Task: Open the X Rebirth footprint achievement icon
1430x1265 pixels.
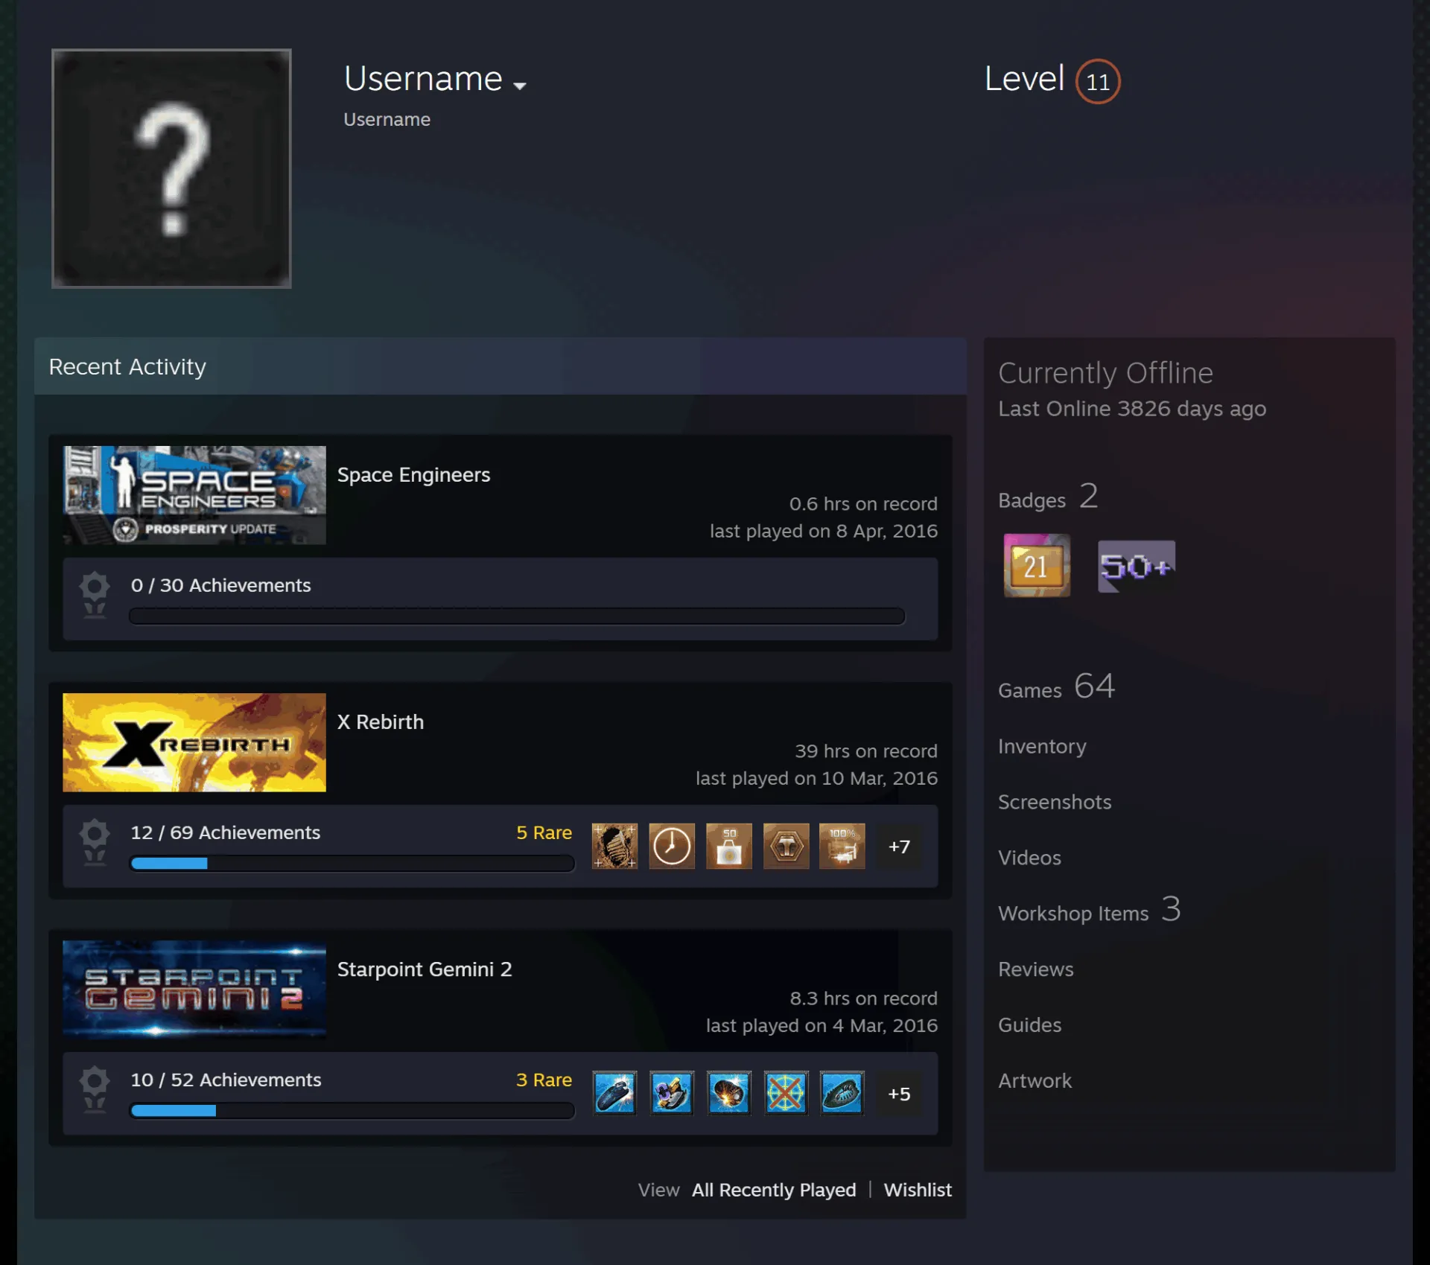Action: pos(614,846)
